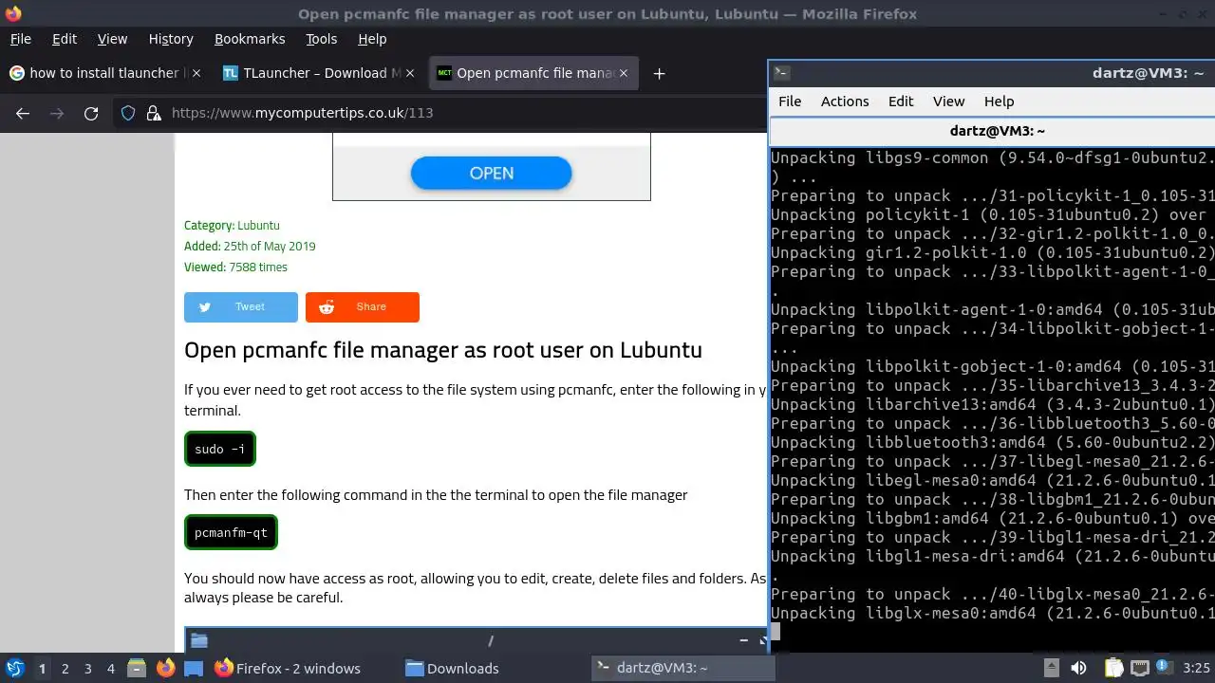Click the terminal window title bar icon
The width and height of the screenshot is (1215, 683).
(x=781, y=73)
